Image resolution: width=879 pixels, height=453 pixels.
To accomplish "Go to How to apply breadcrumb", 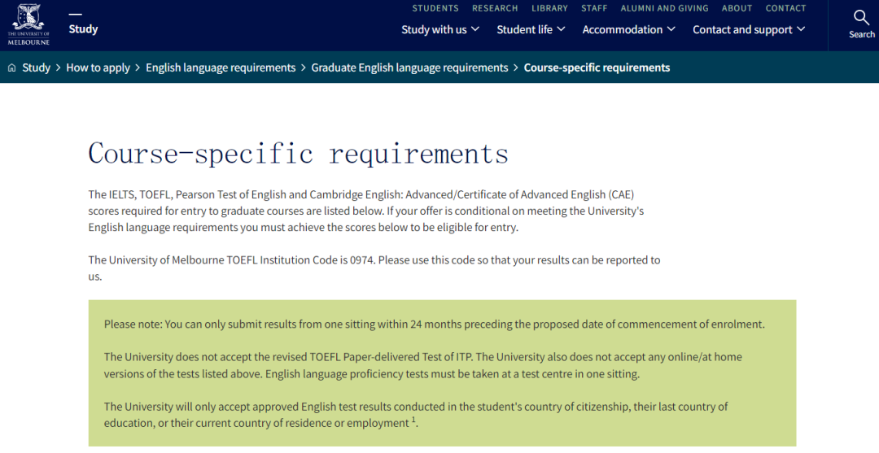I will 98,68.
